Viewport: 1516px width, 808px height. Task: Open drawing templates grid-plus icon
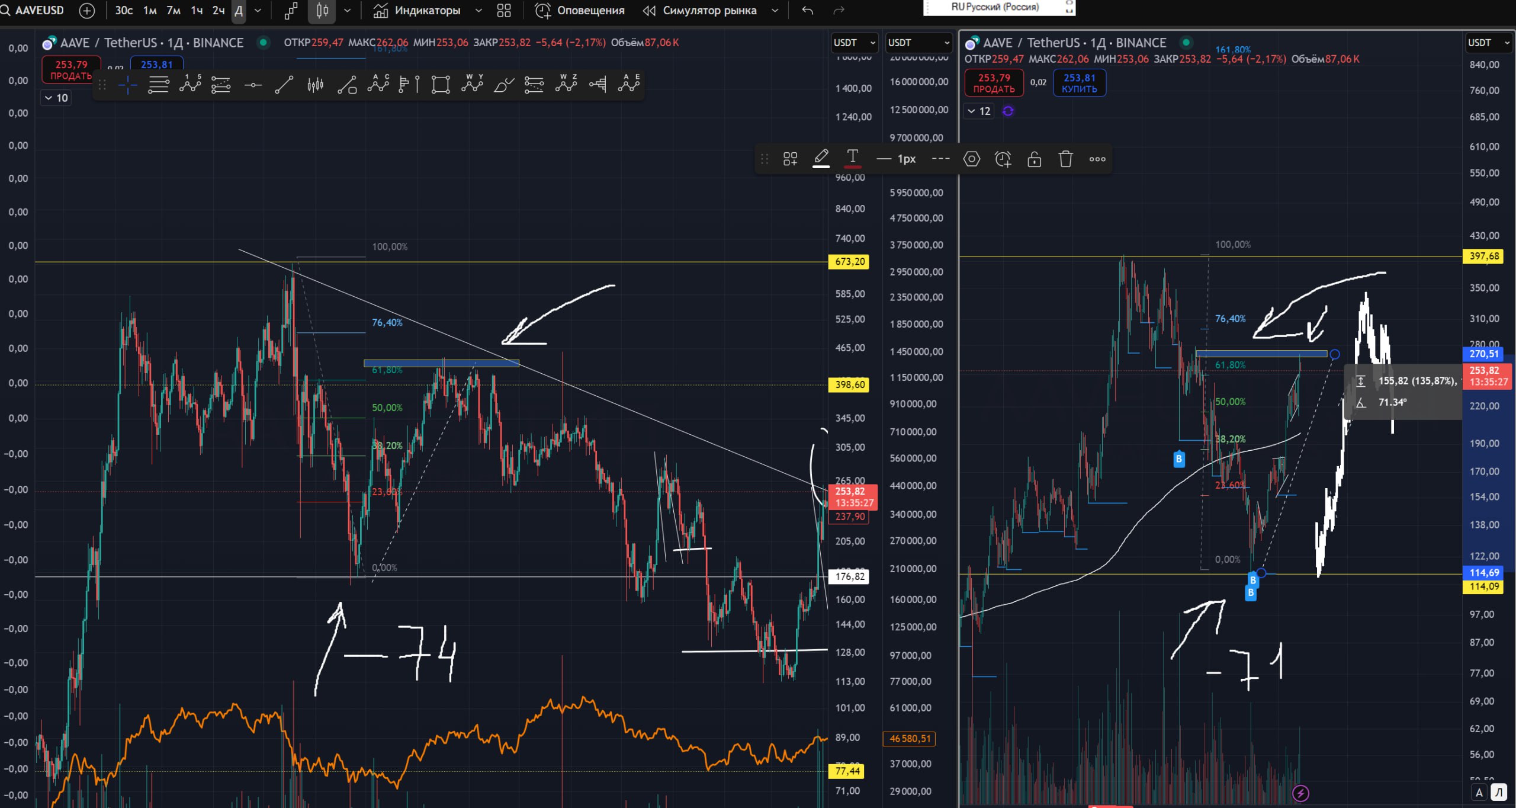[790, 159]
